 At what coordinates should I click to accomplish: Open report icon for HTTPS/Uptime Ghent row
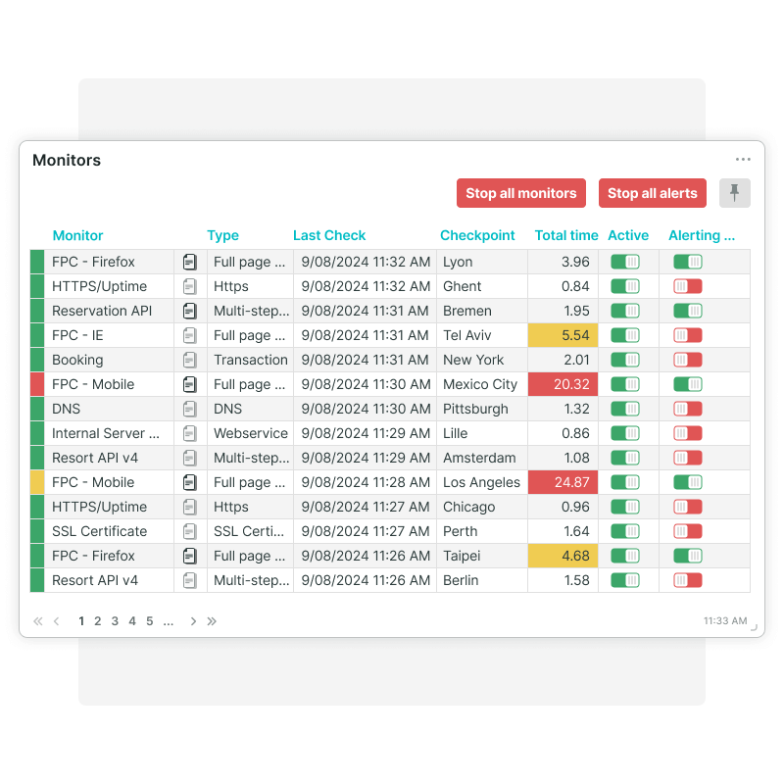tap(190, 286)
